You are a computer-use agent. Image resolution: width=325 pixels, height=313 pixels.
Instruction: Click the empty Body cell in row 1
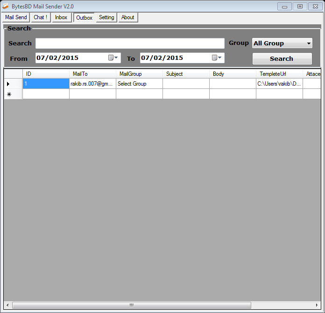(x=233, y=84)
